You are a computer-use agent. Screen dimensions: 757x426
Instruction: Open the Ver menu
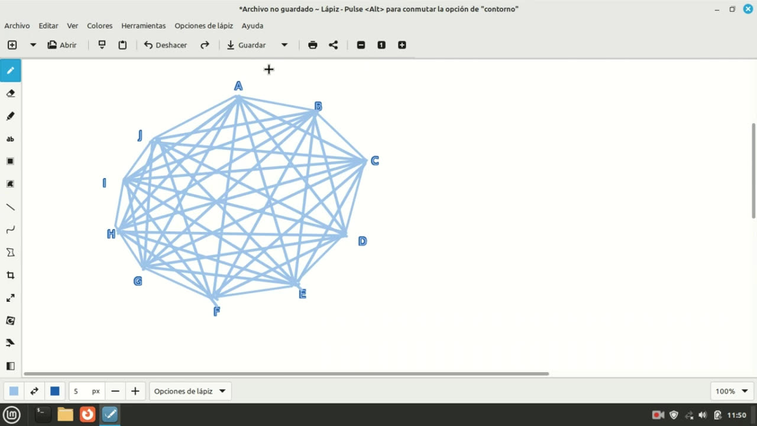73,25
